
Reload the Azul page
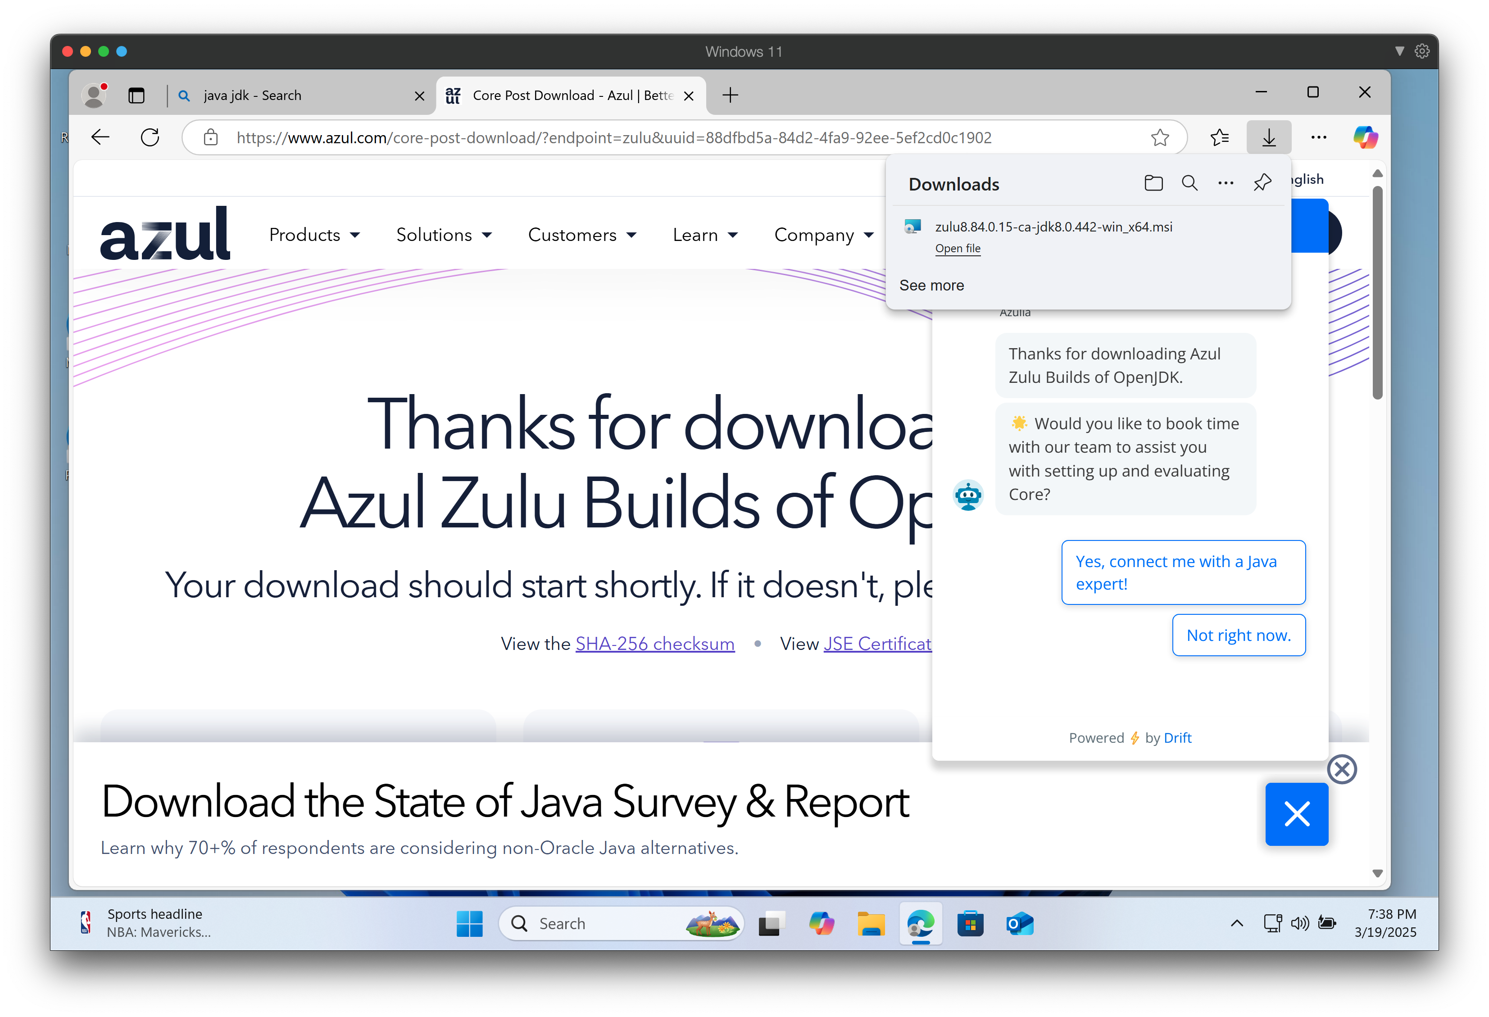pos(149,136)
